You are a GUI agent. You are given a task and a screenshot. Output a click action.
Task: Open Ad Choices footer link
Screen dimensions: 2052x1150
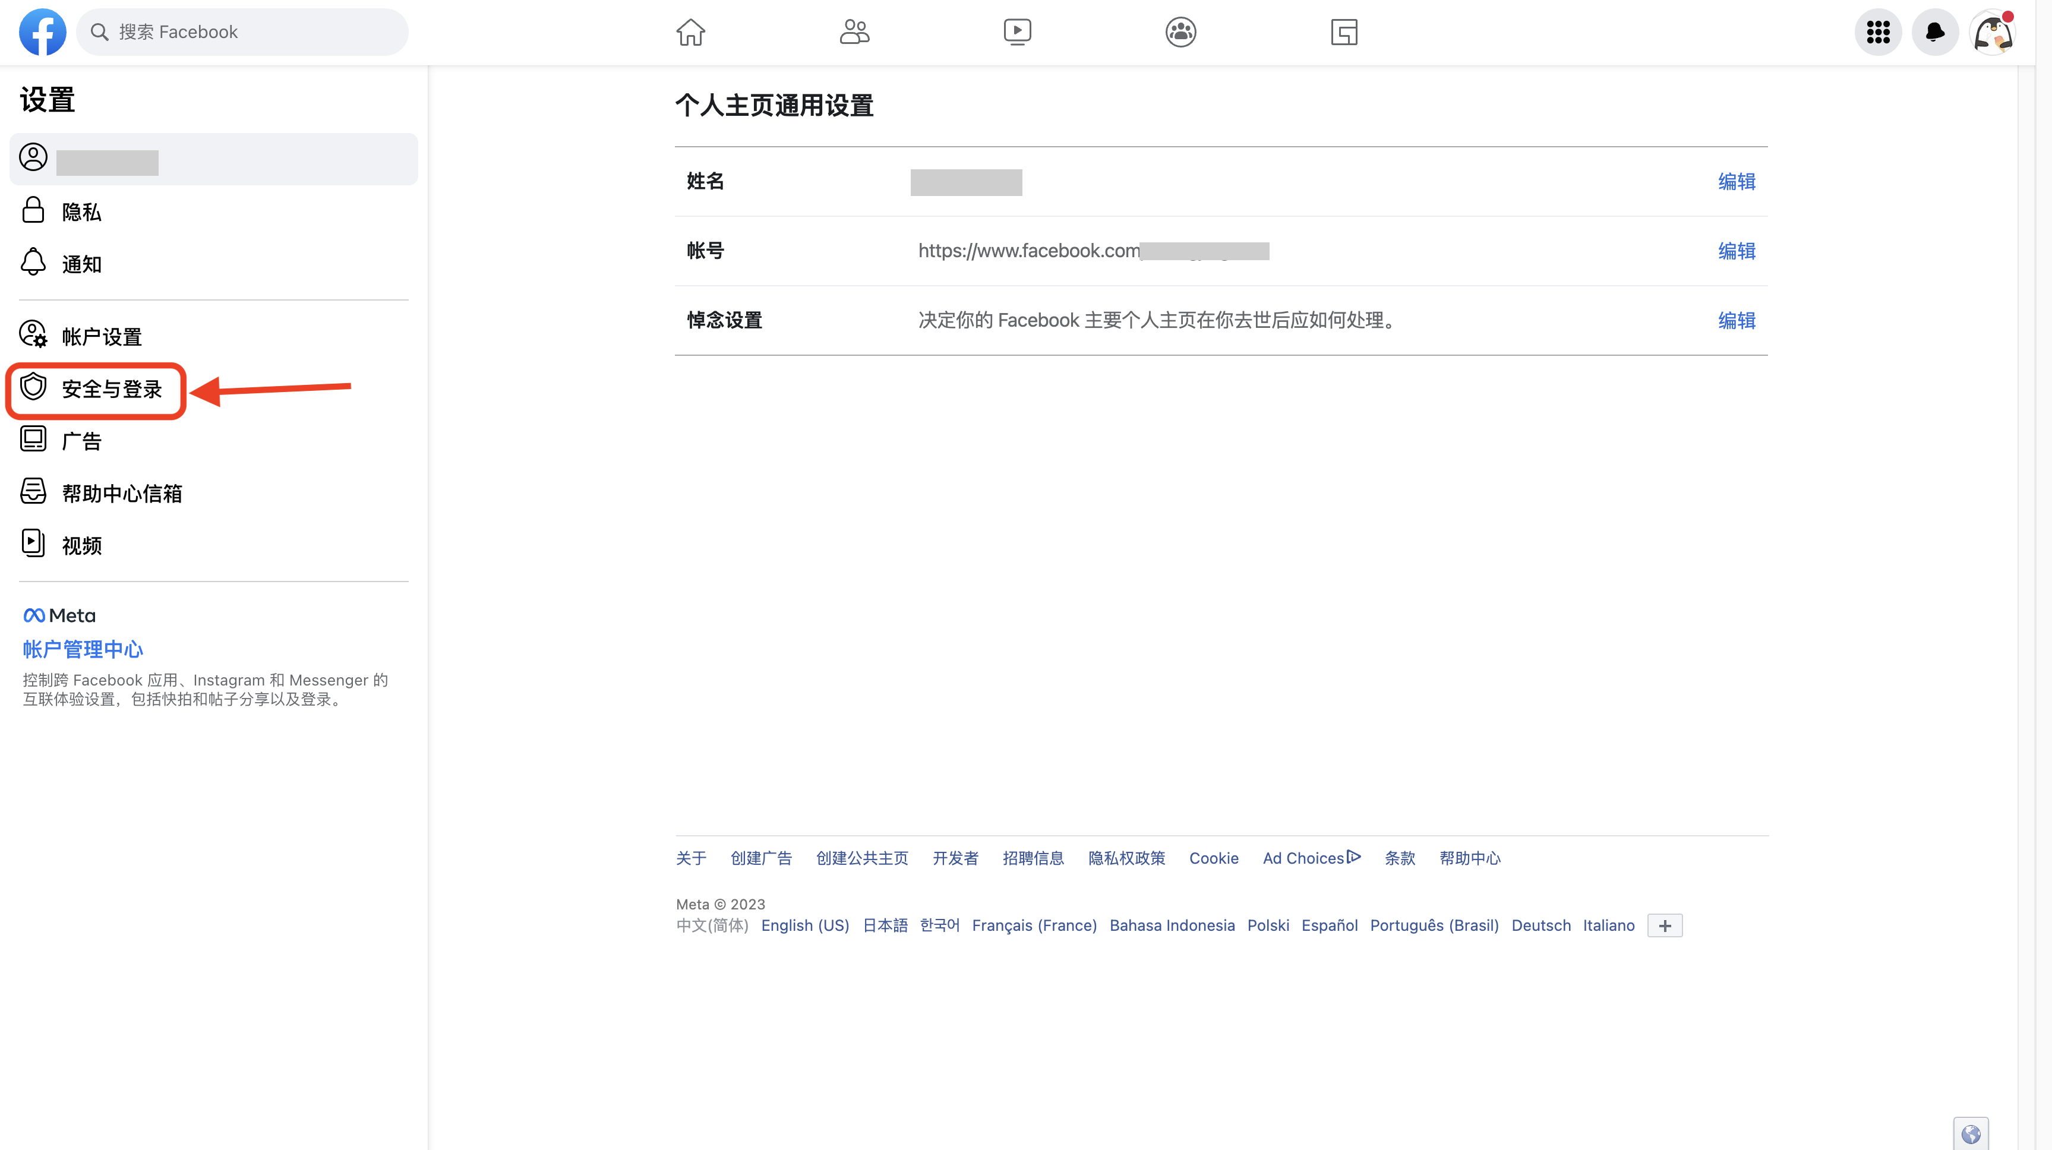point(1311,858)
